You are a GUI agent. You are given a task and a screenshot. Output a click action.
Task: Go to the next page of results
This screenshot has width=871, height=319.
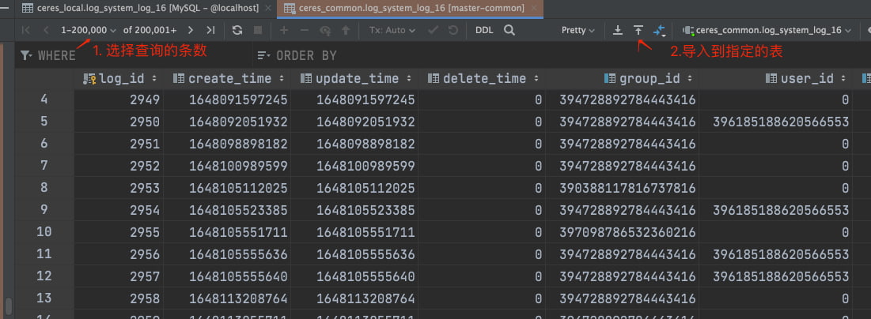[x=191, y=31]
